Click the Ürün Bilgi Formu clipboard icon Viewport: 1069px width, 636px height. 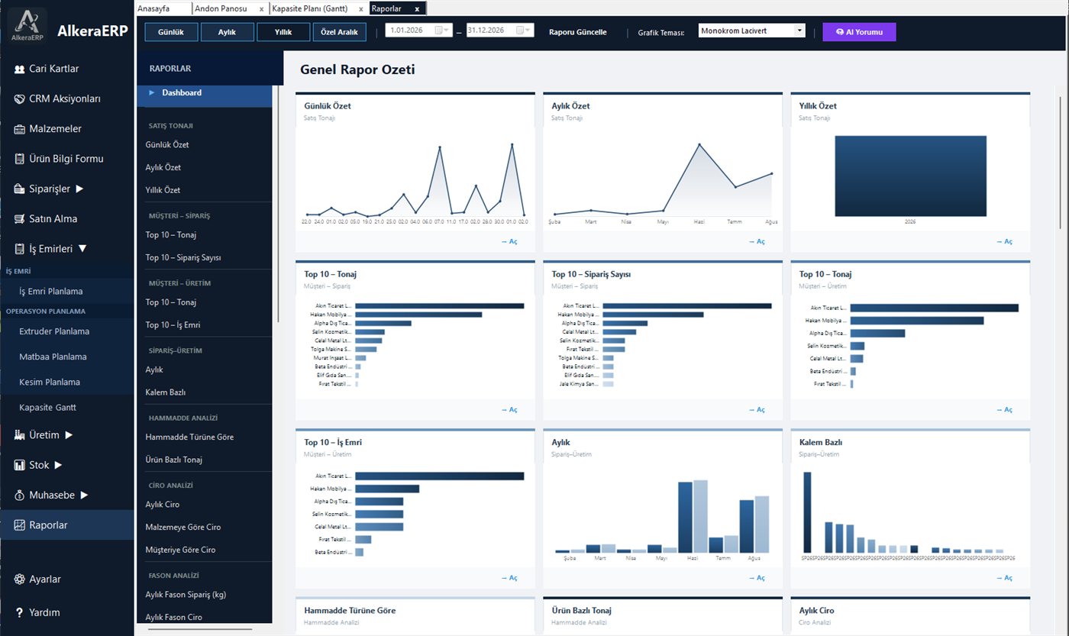[x=20, y=159]
